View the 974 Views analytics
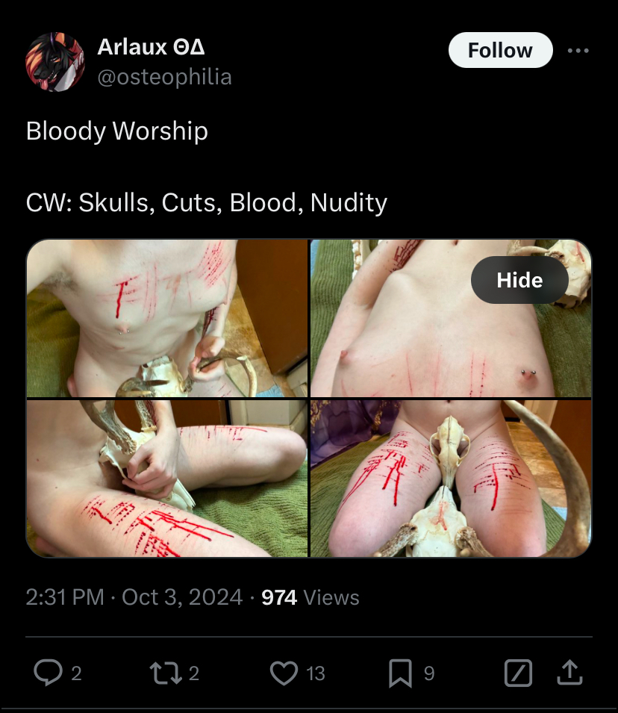The height and width of the screenshot is (713, 618). [x=310, y=597]
